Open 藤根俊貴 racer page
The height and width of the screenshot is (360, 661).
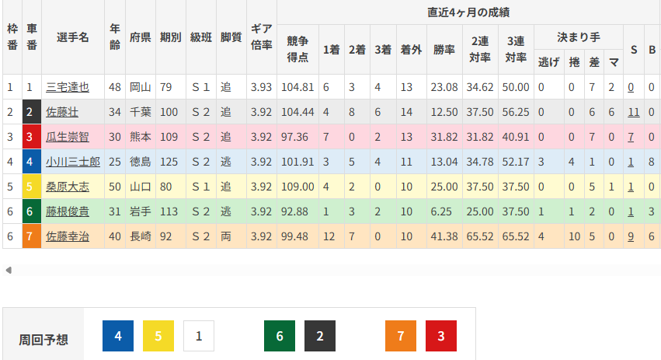coord(68,211)
